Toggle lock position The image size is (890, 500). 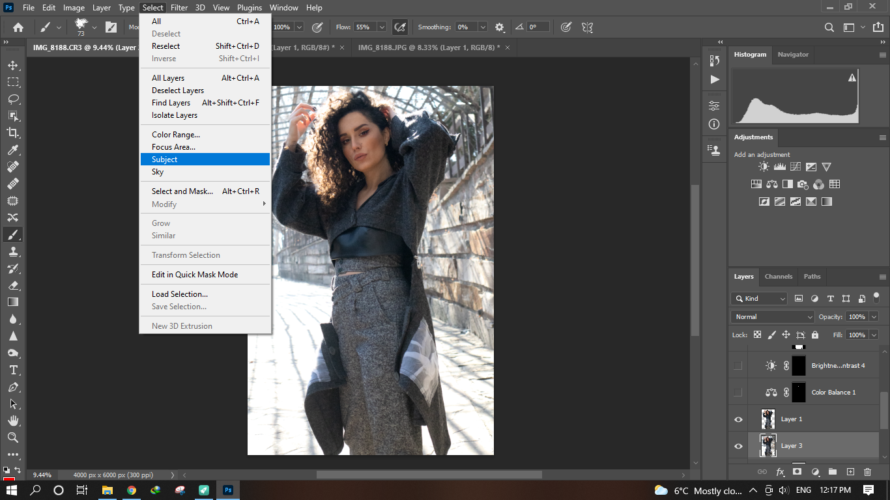[786, 335]
